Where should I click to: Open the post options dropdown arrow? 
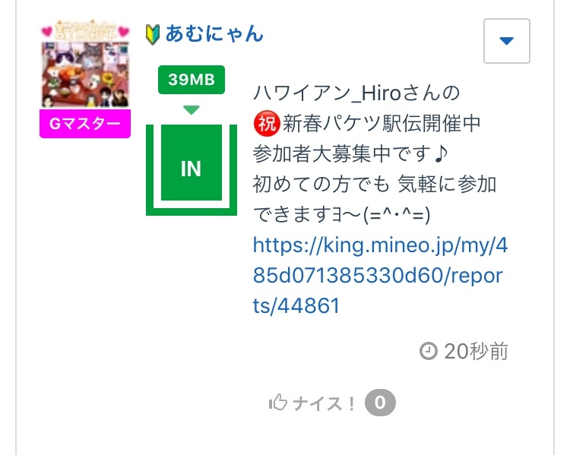point(506,41)
